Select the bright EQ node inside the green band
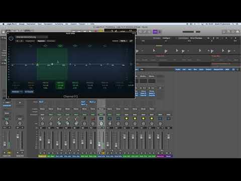Image resolution: width=241 pixels, height=181 pixels. click(x=52, y=64)
